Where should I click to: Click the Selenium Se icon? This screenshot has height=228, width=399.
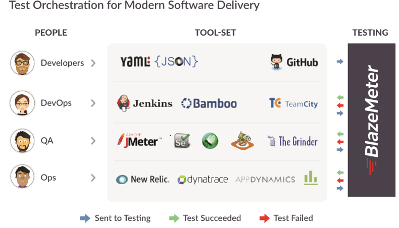click(182, 141)
